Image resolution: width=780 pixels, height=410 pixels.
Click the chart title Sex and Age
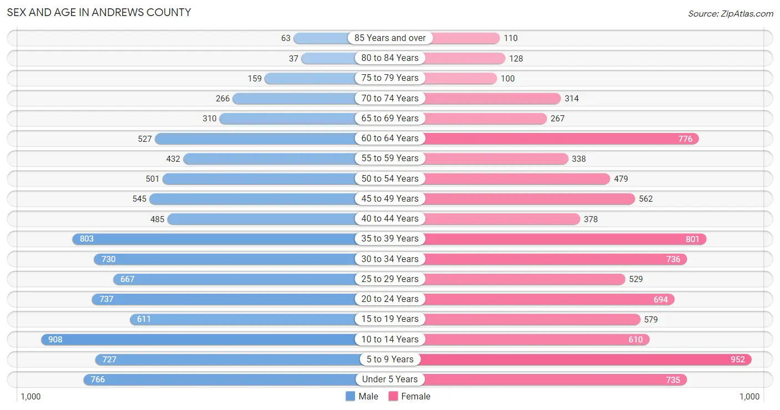tap(99, 12)
